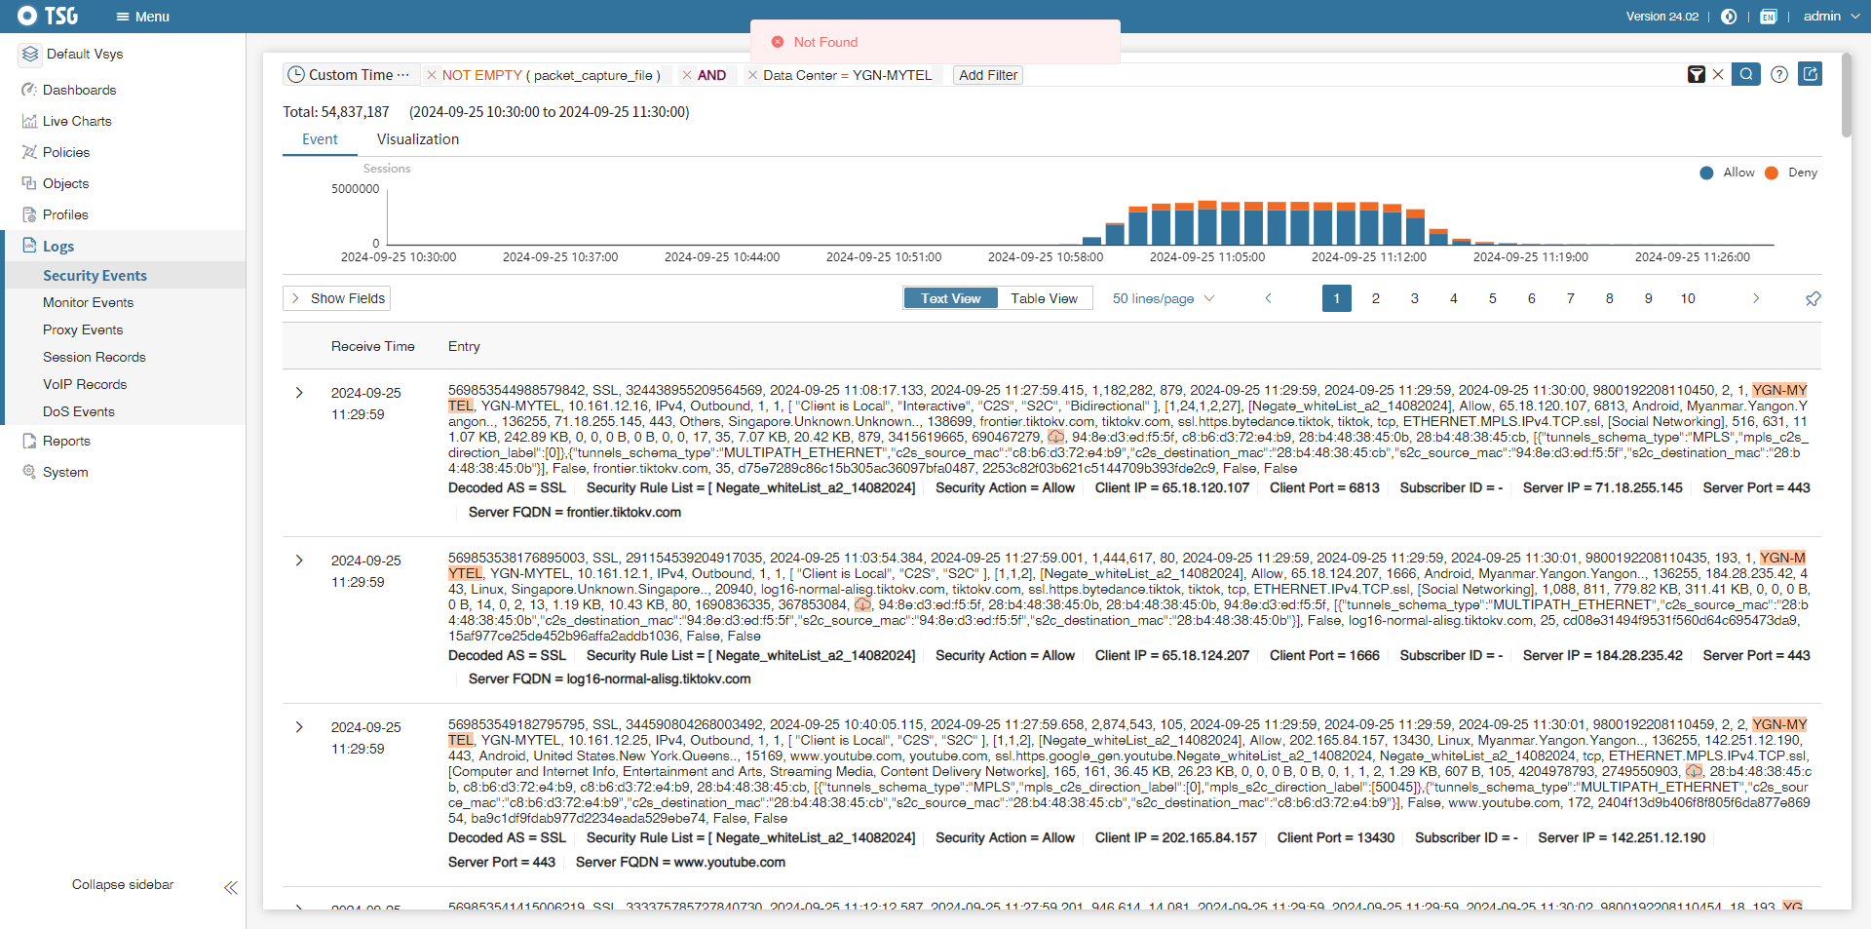The image size is (1871, 929).
Task: Open the EN language switcher
Action: tap(1768, 17)
